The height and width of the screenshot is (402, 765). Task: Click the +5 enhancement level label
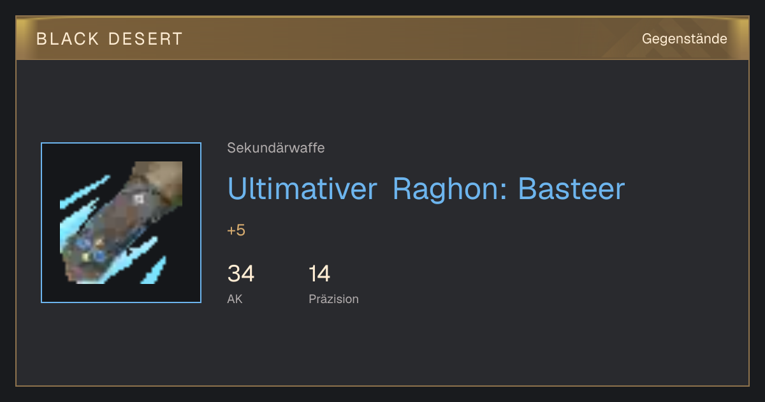pyautogui.click(x=236, y=230)
